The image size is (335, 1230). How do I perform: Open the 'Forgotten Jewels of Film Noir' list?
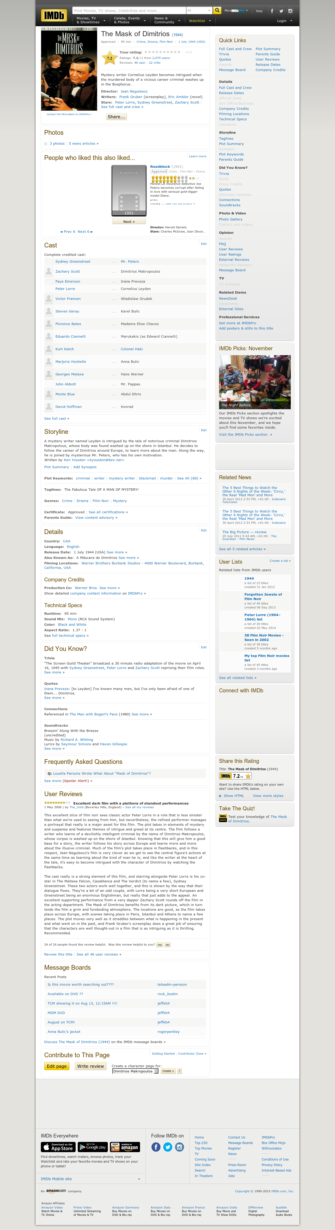(263, 596)
